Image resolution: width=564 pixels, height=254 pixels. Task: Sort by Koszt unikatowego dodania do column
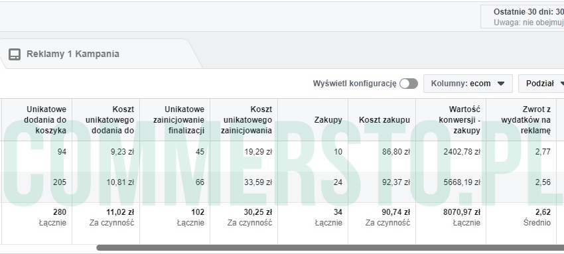pos(106,119)
